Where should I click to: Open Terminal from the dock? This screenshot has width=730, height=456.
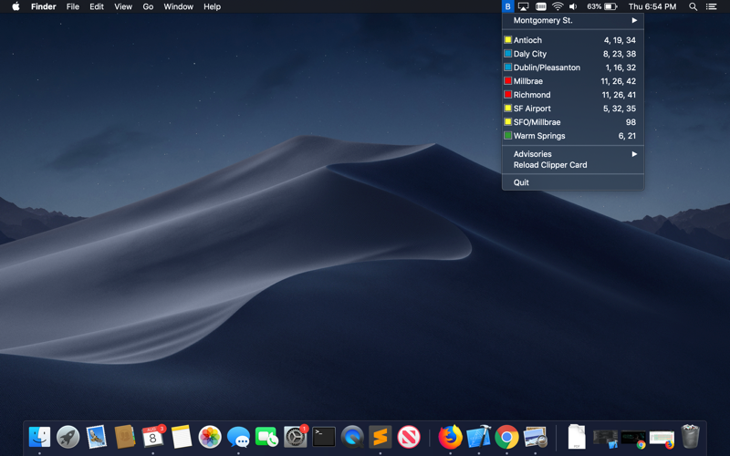pos(324,437)
